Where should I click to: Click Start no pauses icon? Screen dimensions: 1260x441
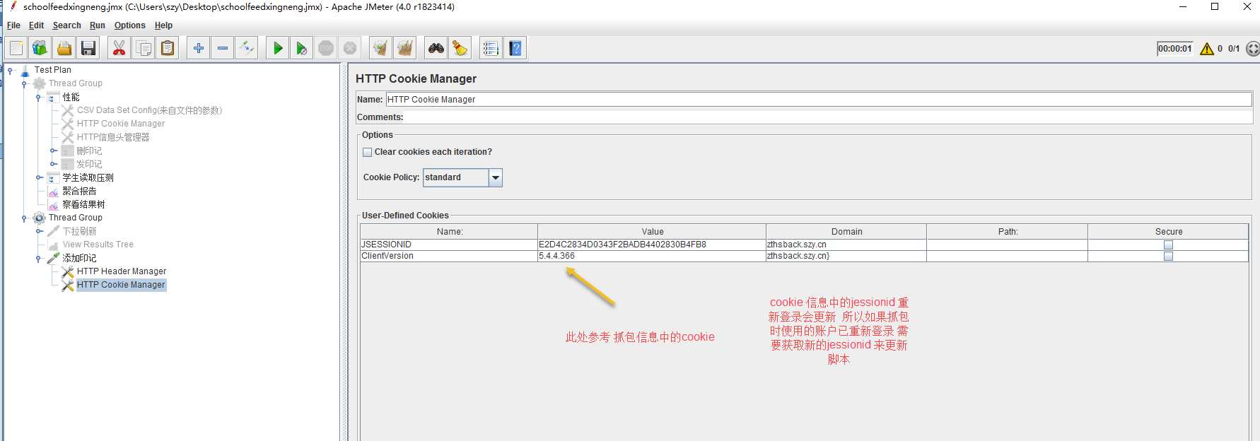302,48
